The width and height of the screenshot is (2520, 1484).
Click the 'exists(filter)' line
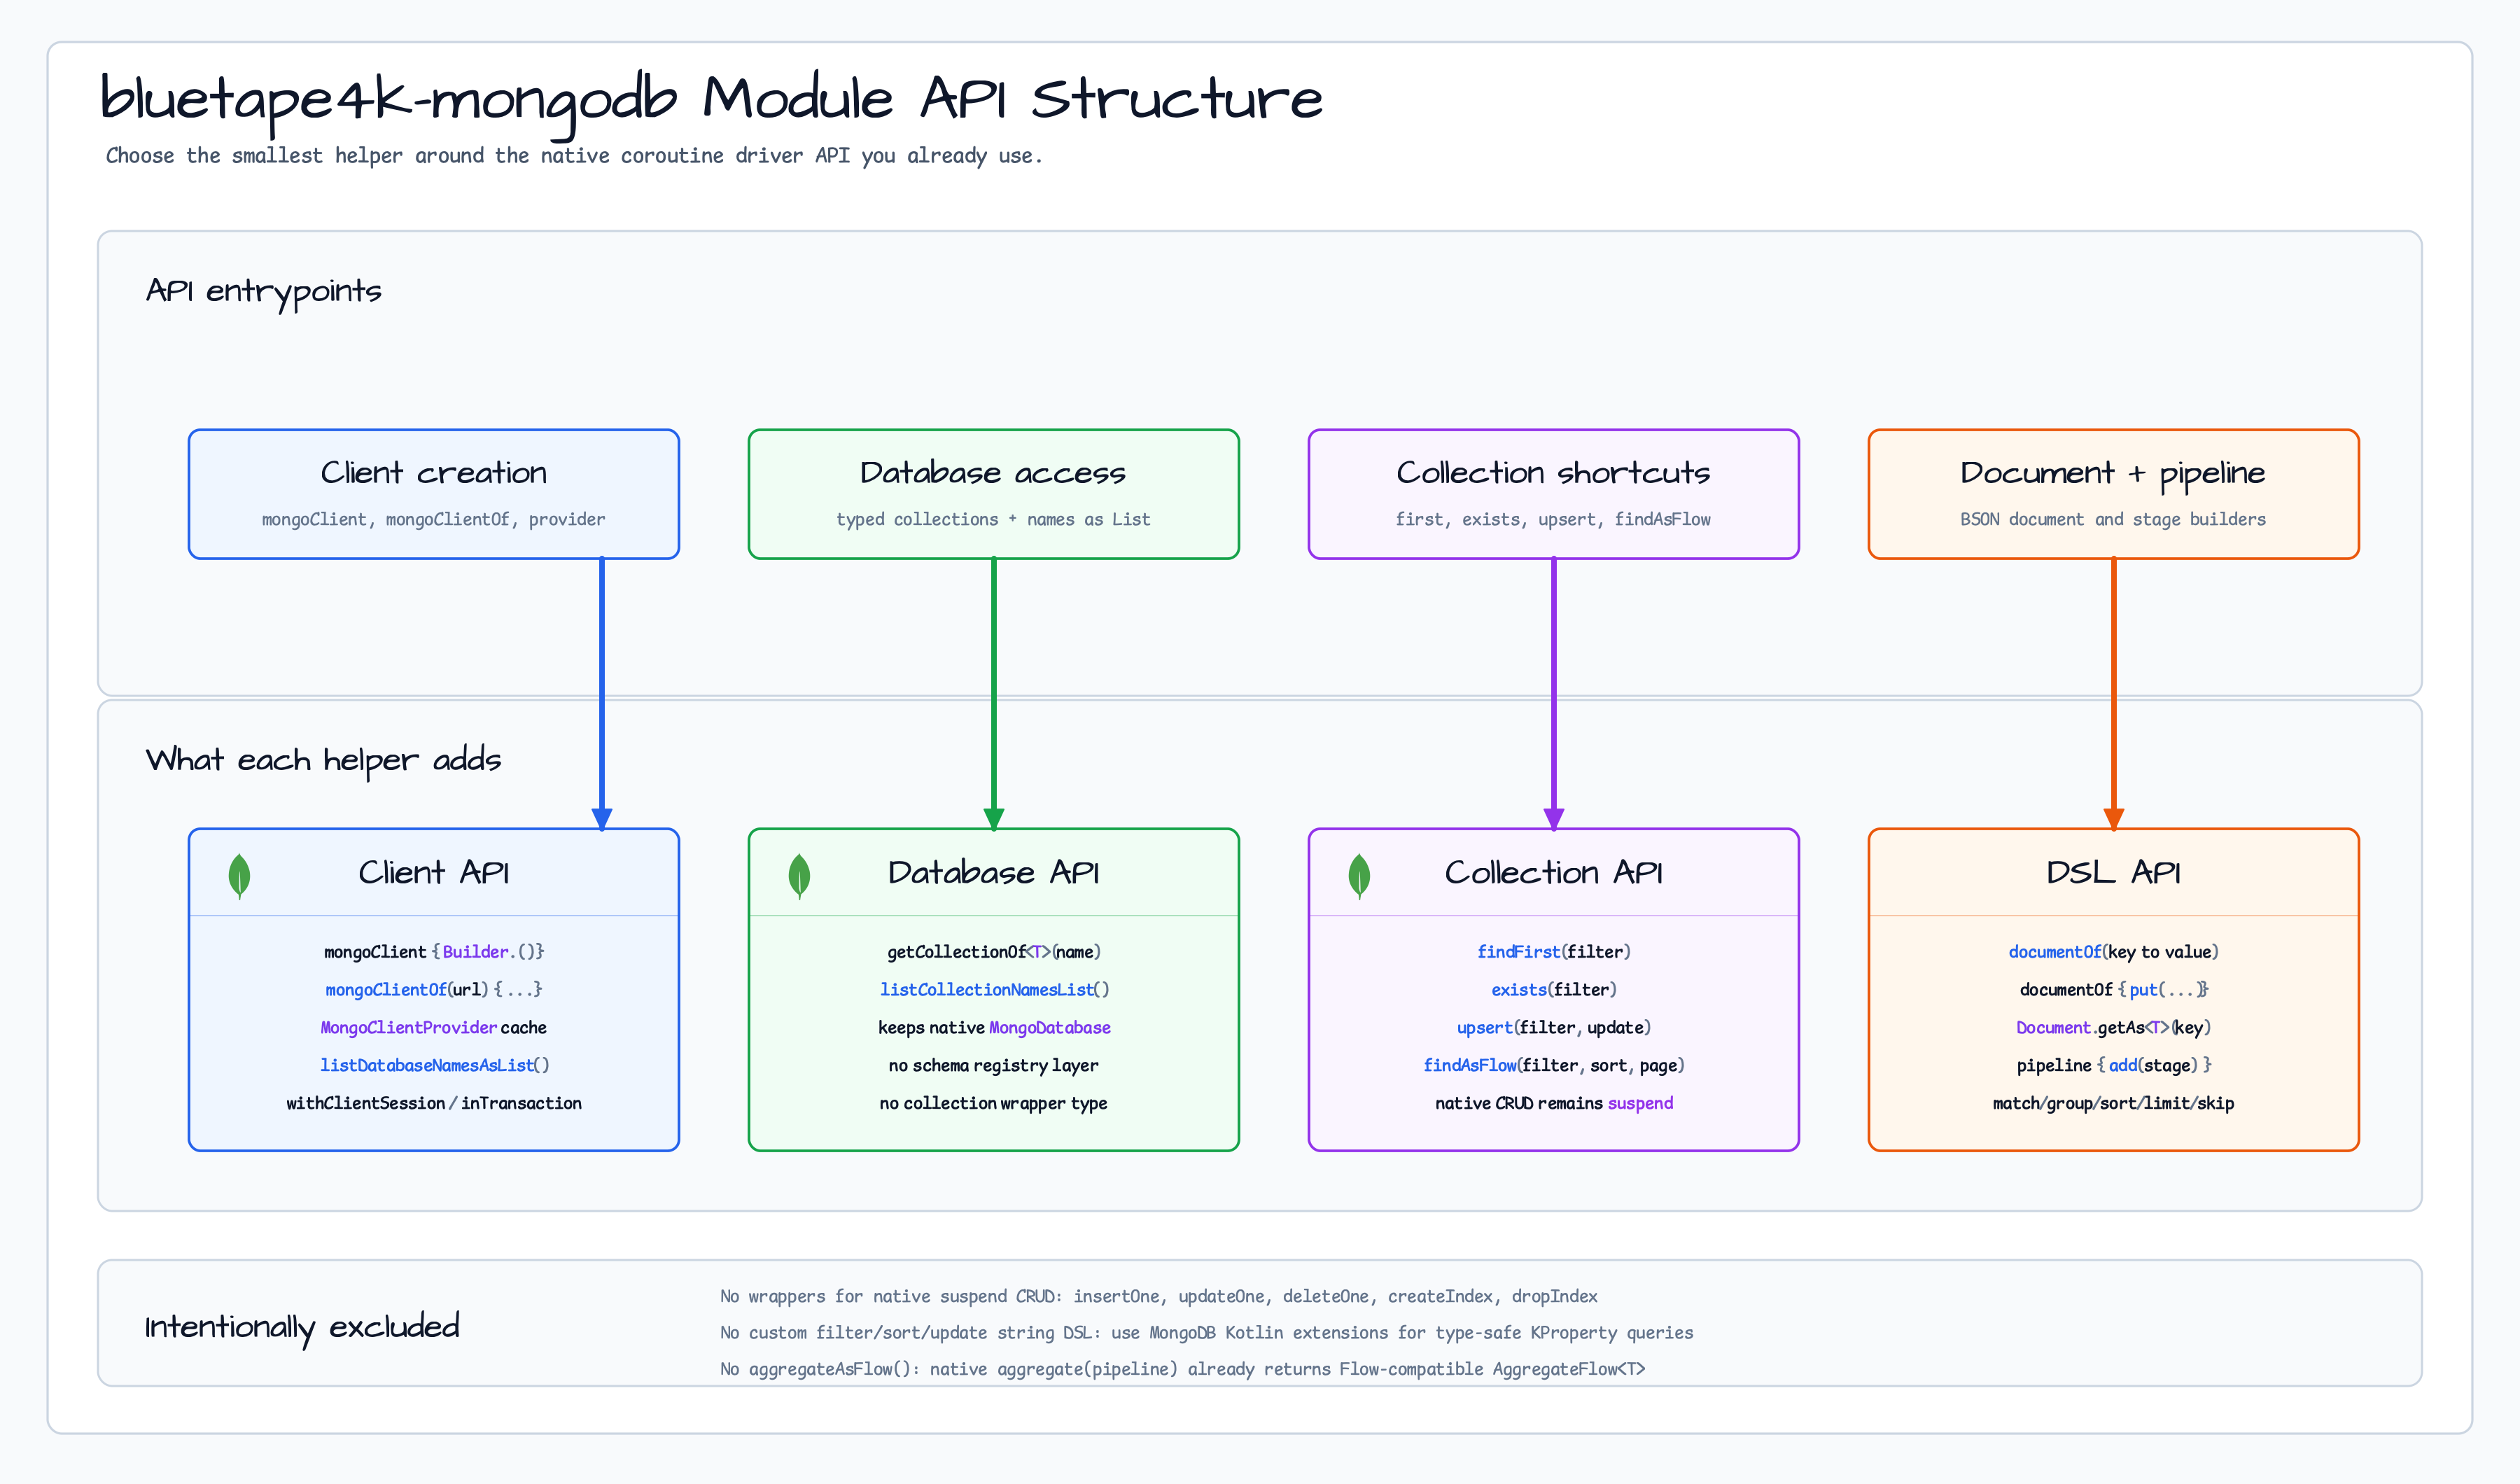tap(1554, 990)
